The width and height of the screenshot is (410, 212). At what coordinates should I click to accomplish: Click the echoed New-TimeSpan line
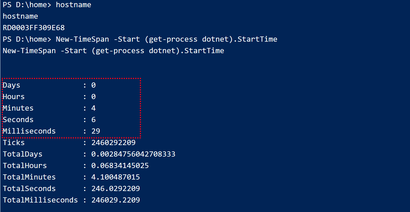click(x=113, y=51)
